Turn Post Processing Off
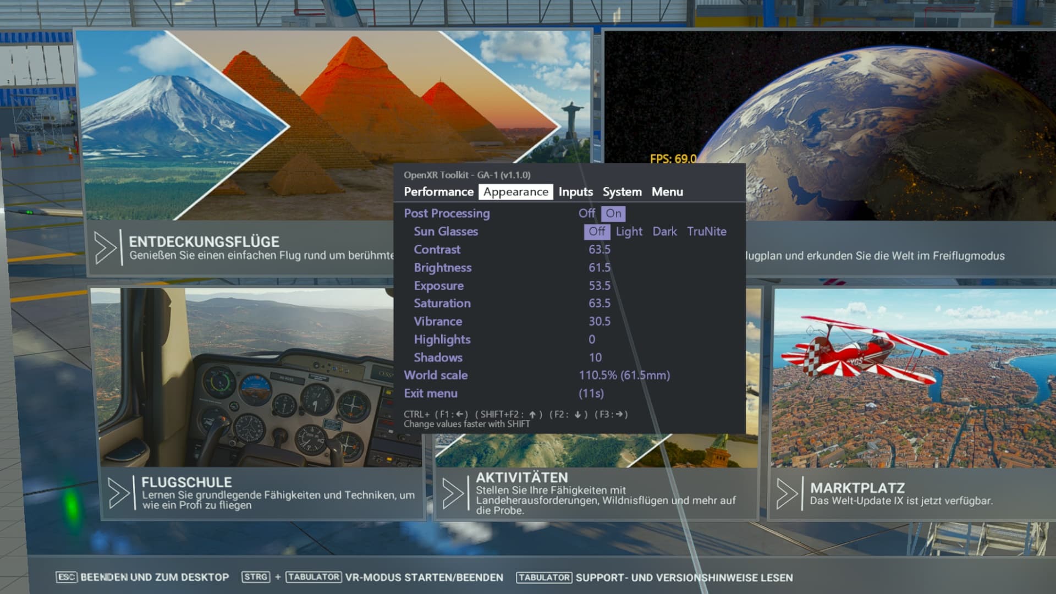 point(586,213)
